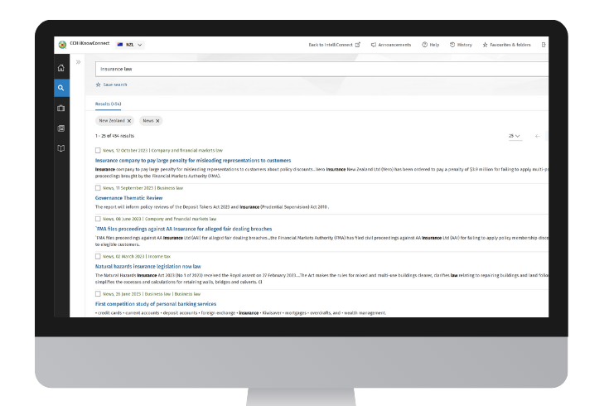Open Favourites & folders menu
Image resolution: width=609 pixels, height=406 pixels.
pos(506,45)
